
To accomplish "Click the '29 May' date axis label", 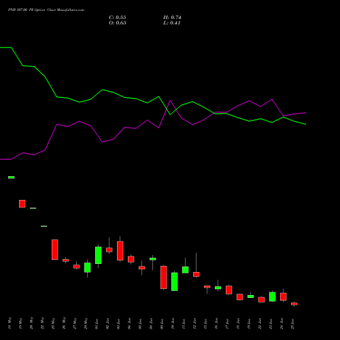I will click(86, 323).
